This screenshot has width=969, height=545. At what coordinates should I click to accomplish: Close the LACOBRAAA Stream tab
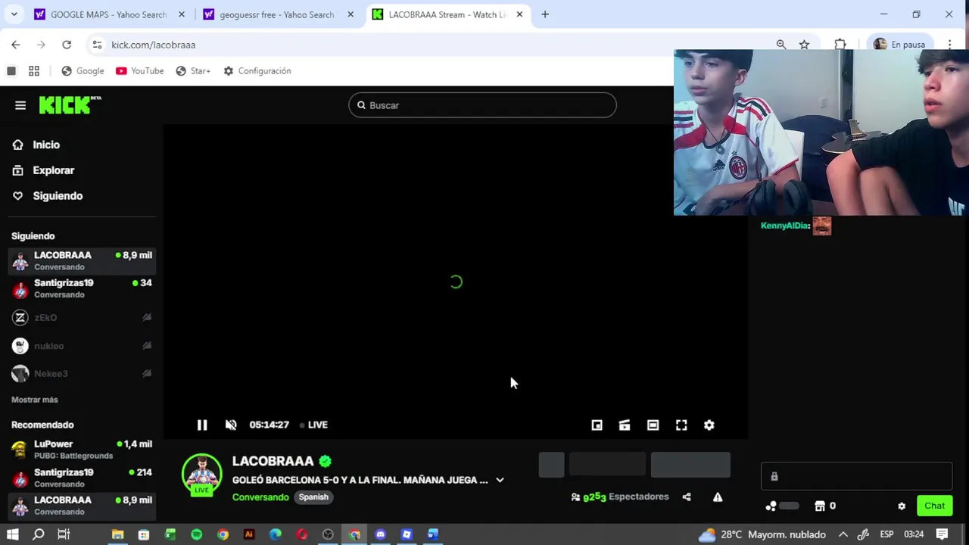[x=519, y=14]
